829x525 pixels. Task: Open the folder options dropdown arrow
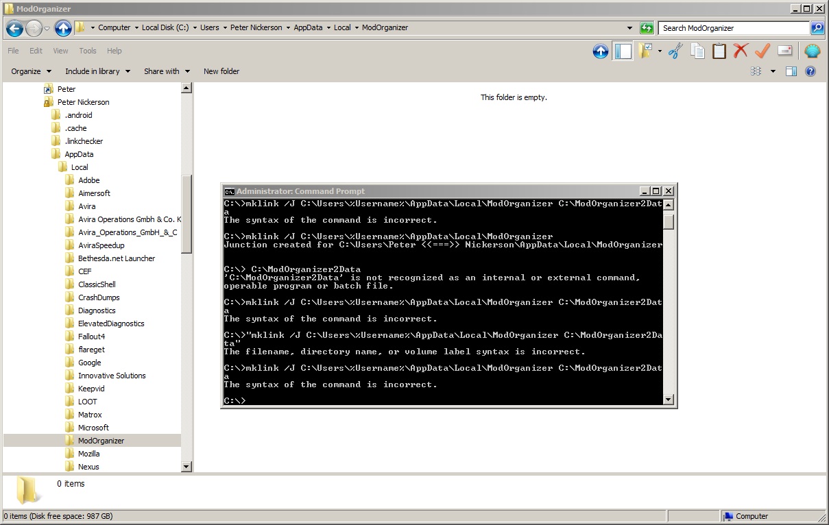point(660,51)
